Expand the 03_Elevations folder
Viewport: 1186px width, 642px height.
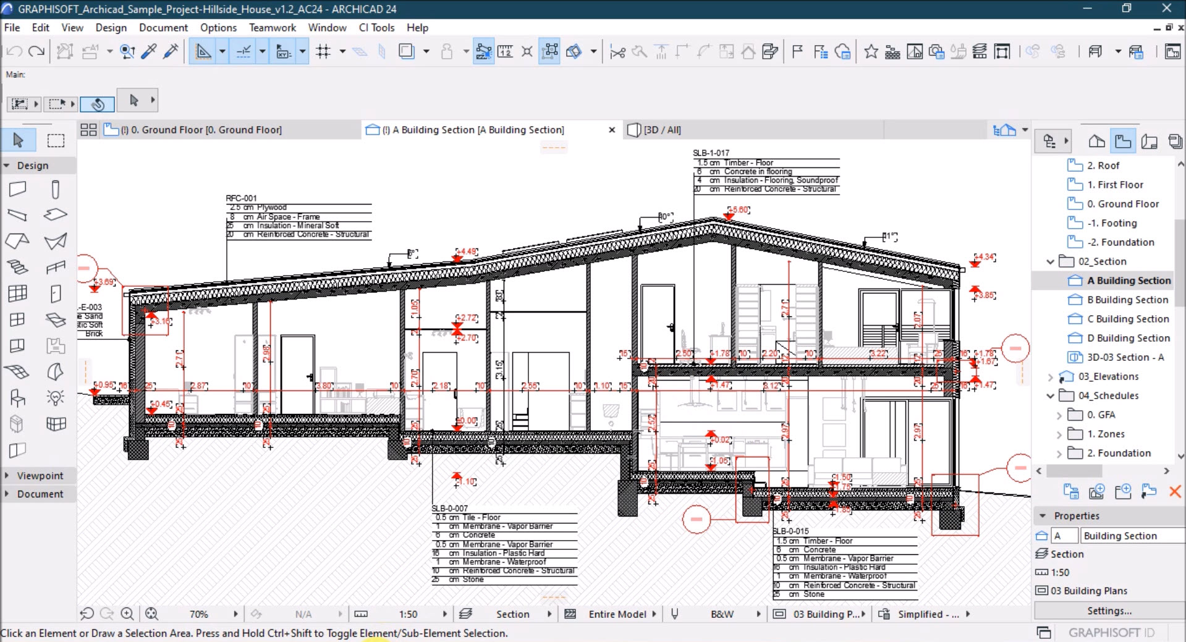(1051, 376)
